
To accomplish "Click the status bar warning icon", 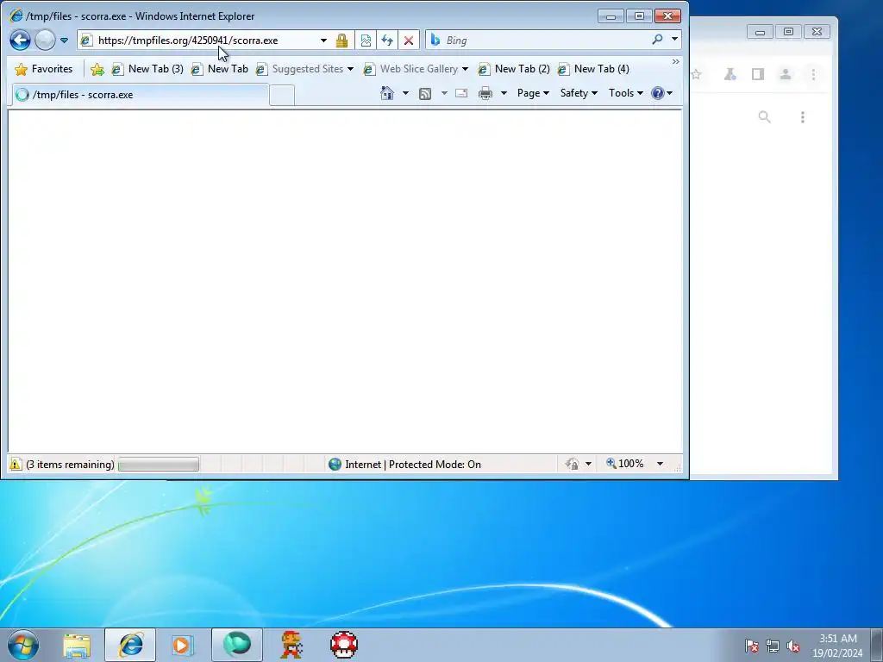I will (16, 465).
